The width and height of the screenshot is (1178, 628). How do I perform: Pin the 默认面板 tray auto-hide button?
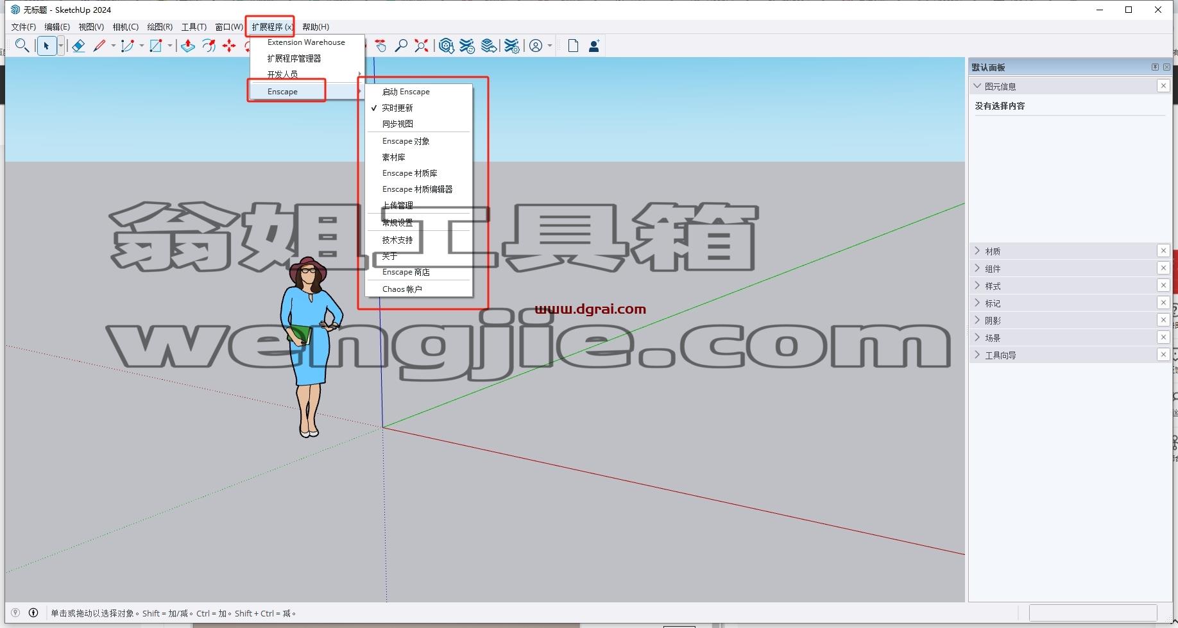tap(1155, 67)
